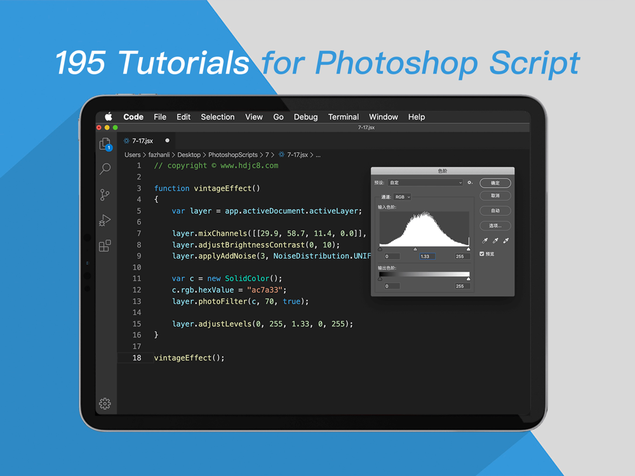The width and height of the screenshot is (635, 476).
Task: Open the Search icon in activity bar
Action: click(x=105, y=168)
